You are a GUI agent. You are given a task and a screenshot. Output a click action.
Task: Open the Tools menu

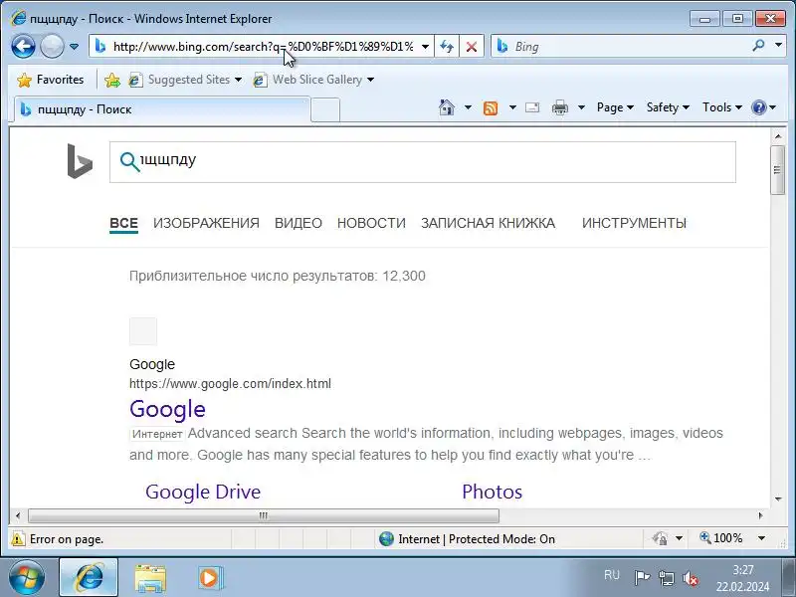click(722, 107)
